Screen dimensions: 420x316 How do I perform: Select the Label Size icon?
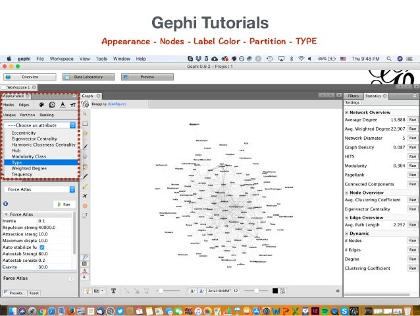click(72, 105)
